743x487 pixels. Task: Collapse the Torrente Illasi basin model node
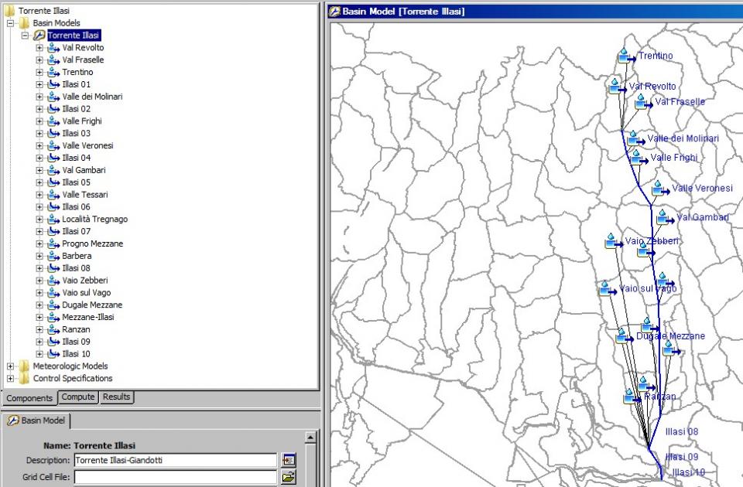(25, 36)
